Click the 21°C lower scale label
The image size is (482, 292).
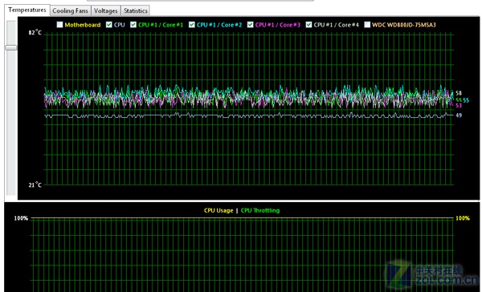[x=35, y=185]
